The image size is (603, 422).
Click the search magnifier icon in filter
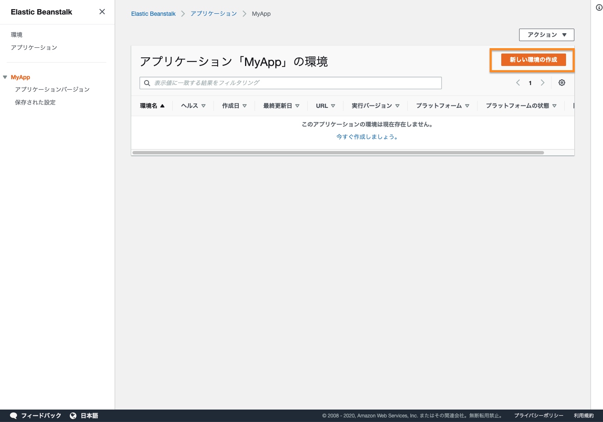coord(147,83)
